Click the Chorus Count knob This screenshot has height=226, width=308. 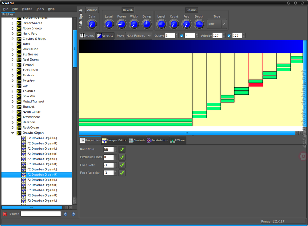[174, 24]
